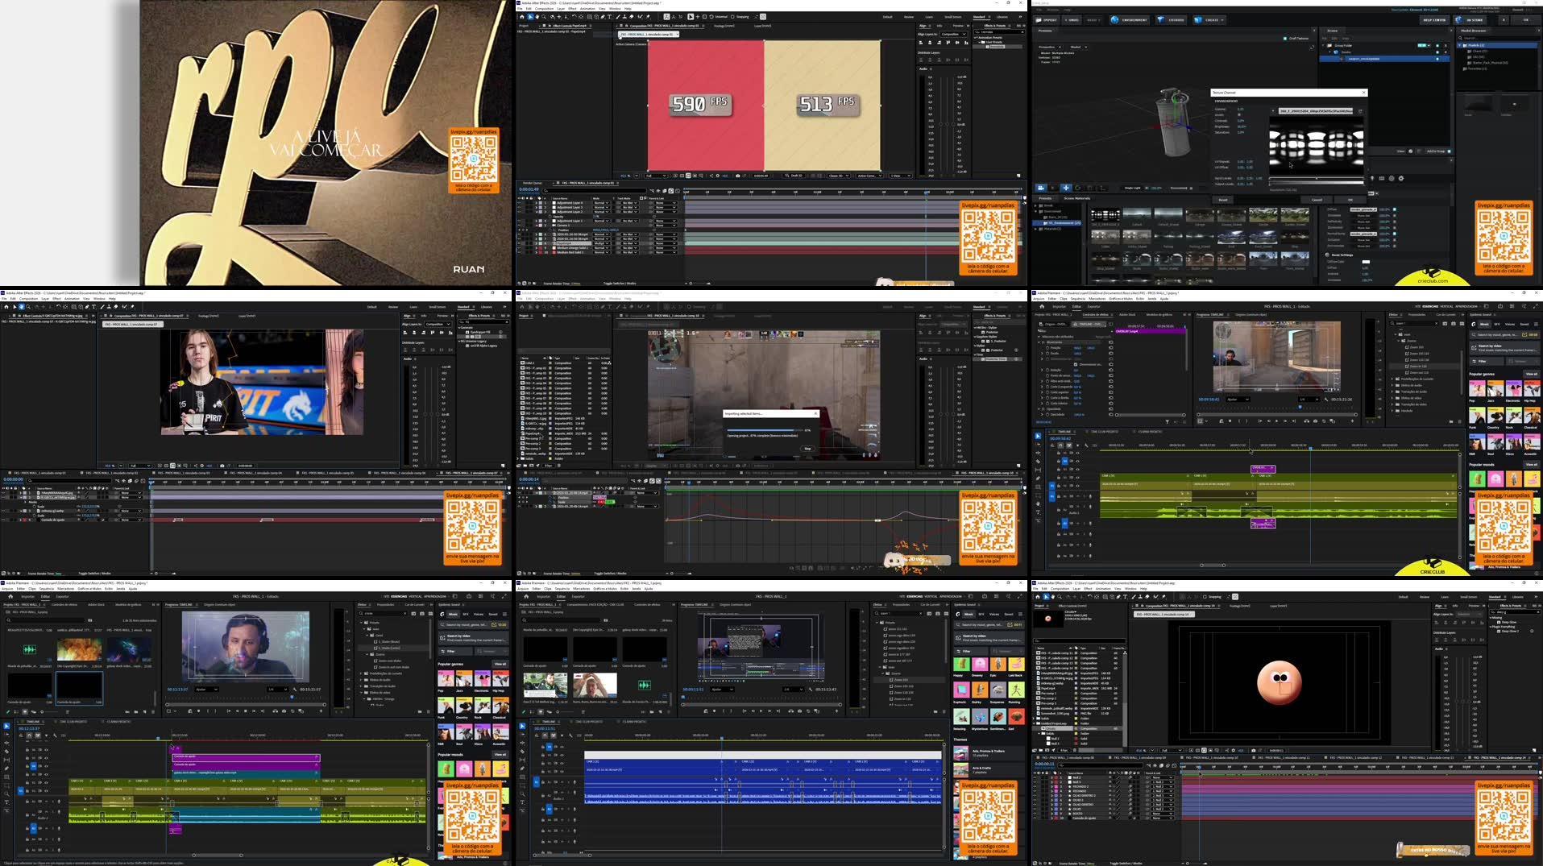Select the Rotation tool

coord(573,17)
